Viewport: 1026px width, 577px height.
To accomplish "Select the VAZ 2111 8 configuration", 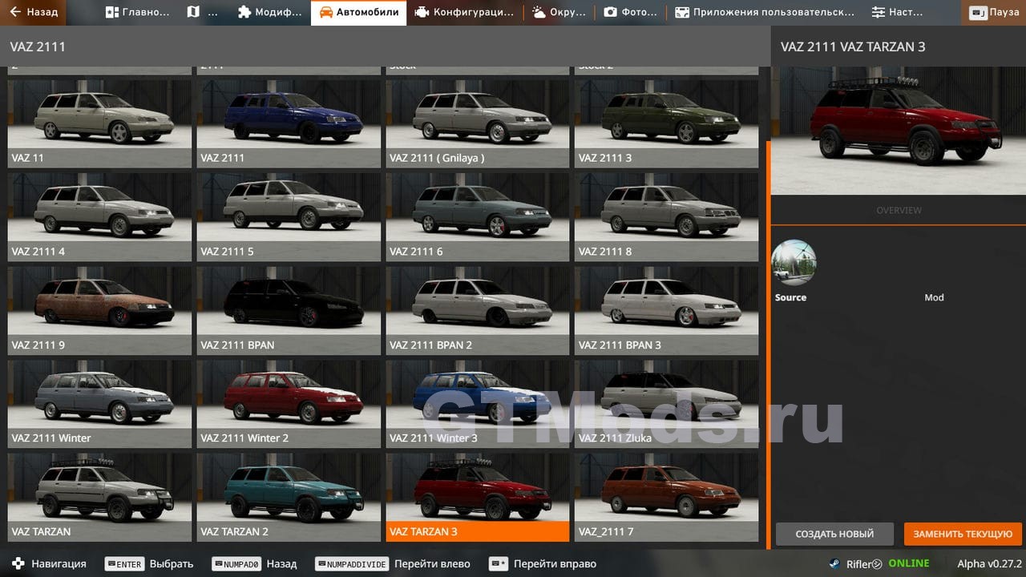I will click(667, 217).
